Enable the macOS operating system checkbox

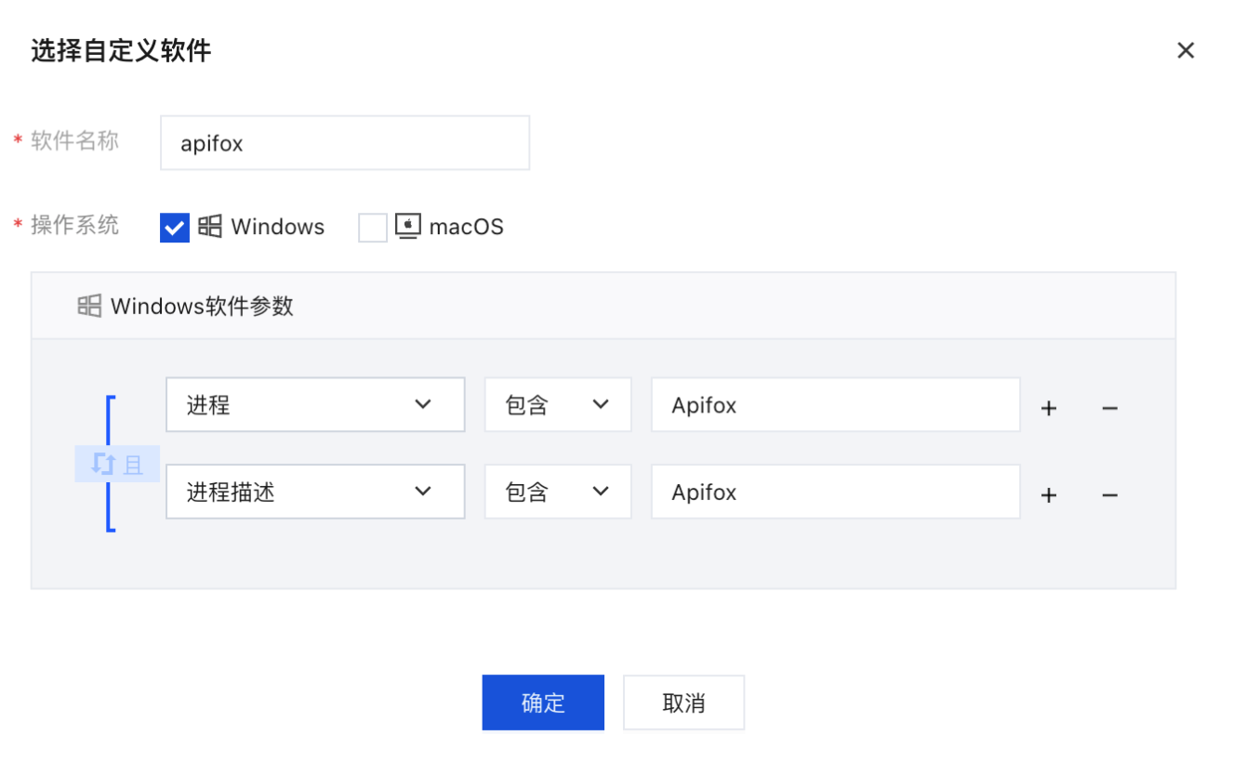click(373, 228)
